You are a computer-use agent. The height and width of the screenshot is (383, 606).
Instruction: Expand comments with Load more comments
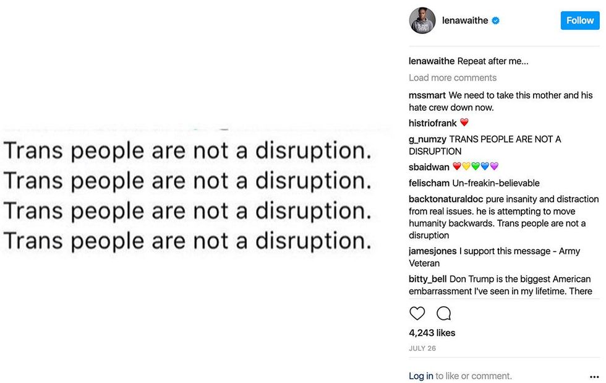click(x=452, y=77)
